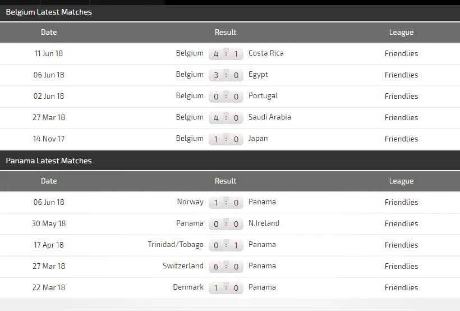Click Friendlies in the Costa Rica row
Viewport: 460px width, 311px height.
(401, 53)
